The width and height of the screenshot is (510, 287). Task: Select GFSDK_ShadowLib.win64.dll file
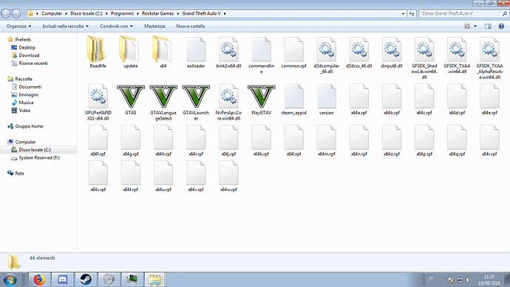[424, 58]
